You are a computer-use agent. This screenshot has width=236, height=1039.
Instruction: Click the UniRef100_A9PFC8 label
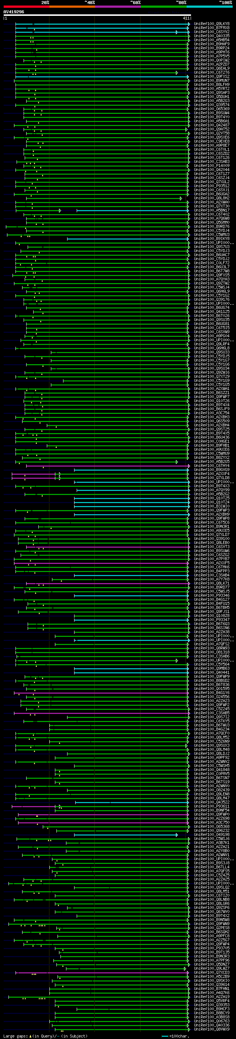click(212, 936)
